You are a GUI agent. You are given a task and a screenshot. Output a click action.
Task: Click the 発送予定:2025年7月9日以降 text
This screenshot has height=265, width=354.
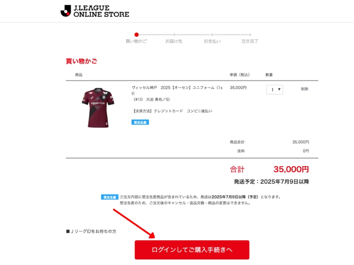pyautogui.click(x=271, y=182)
